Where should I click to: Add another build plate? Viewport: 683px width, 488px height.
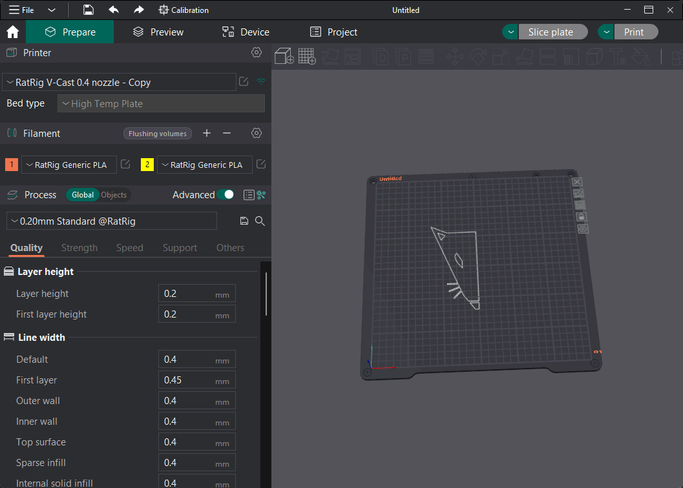[x=307, y=57]
